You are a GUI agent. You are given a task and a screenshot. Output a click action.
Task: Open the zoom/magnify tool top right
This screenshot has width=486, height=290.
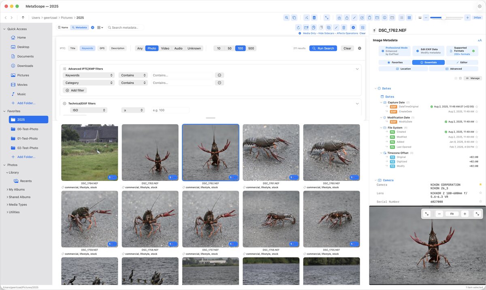(286, 17)
